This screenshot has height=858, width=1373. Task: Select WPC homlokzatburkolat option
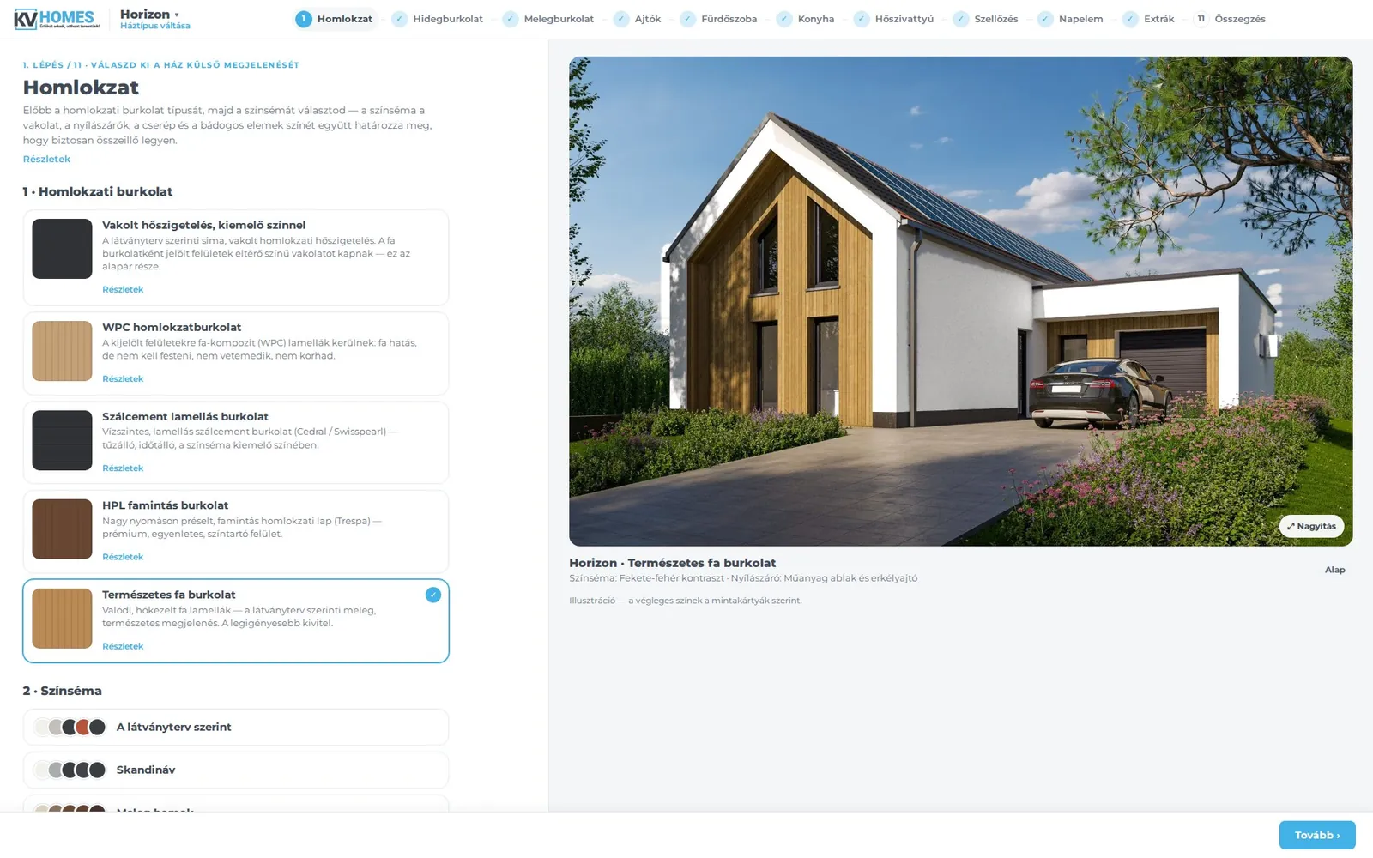pyautogui.click(x=236, y=353)
